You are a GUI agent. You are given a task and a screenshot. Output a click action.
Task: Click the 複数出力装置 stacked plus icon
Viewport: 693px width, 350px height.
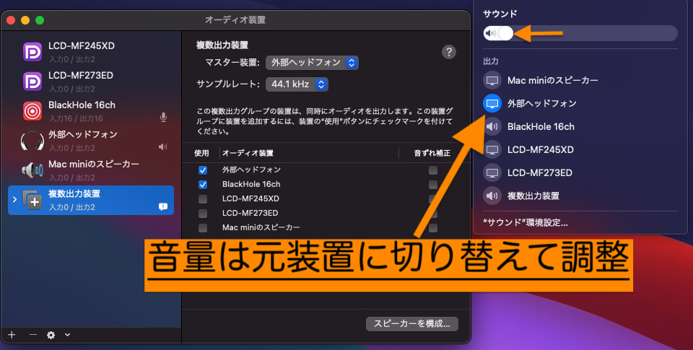pyautogui.click(x=32, y=200)
